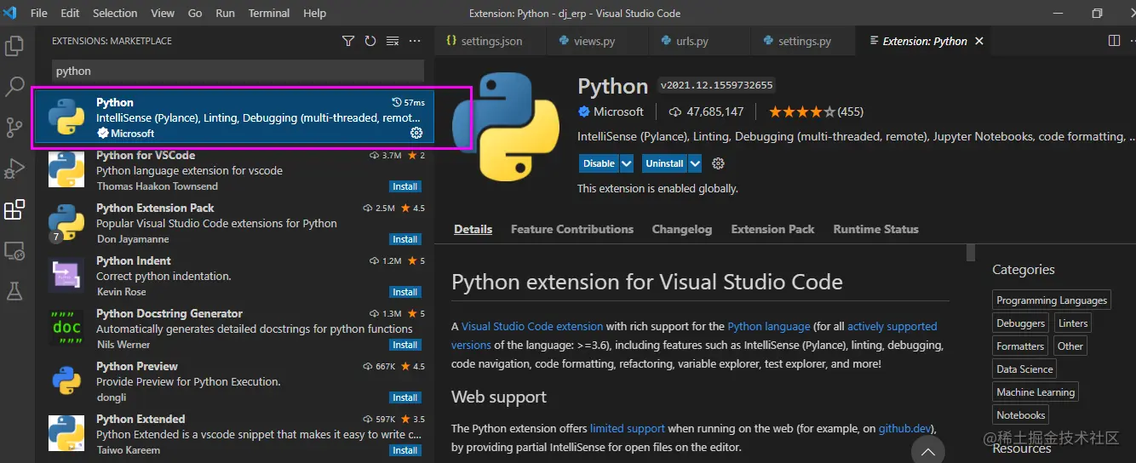1136x463 pixels.
Task: Open the Terminal menu
Action: pos(269,14)
